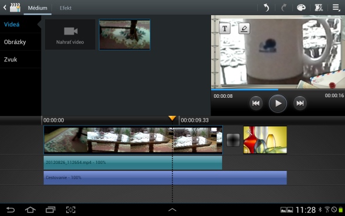Tap the orange playhead marker on timeline

[172, 118]
